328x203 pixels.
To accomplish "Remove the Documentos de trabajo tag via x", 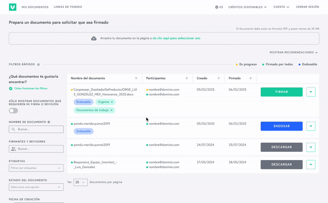I will pos(112,110).
